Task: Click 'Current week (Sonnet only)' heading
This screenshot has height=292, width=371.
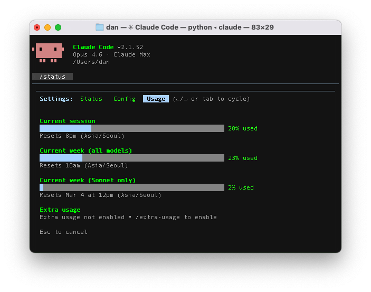Action: tap(88, 180)
